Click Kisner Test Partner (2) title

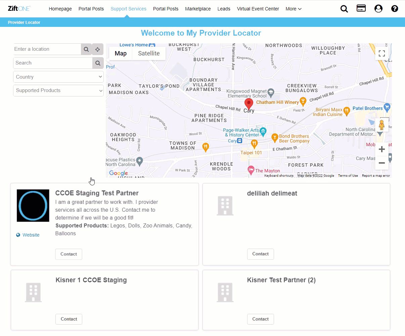pyautogui.click(x=281, y=280)
